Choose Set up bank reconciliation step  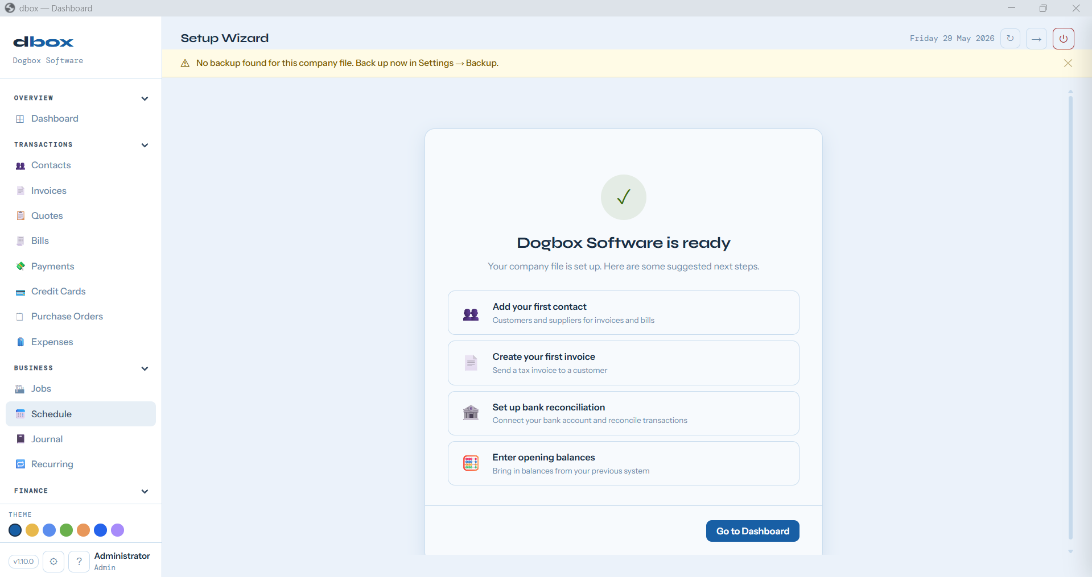tap(623, 413)
